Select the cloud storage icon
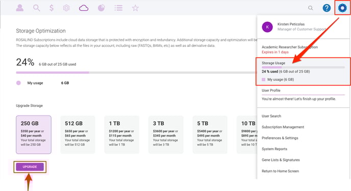The height and width of the screenshot is (191, 351). click(x=84, y=8)
